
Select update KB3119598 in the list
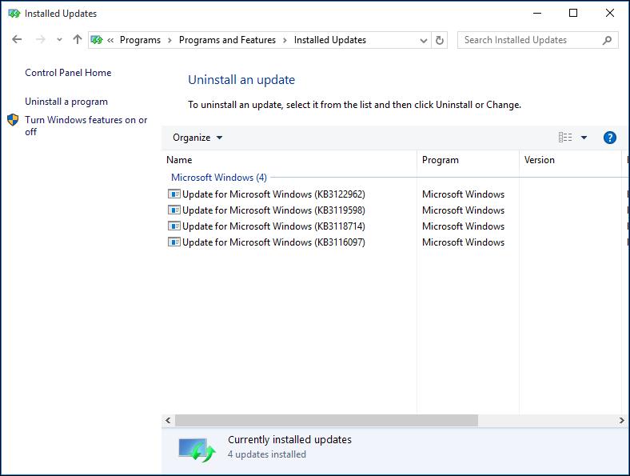coord(273,210)
